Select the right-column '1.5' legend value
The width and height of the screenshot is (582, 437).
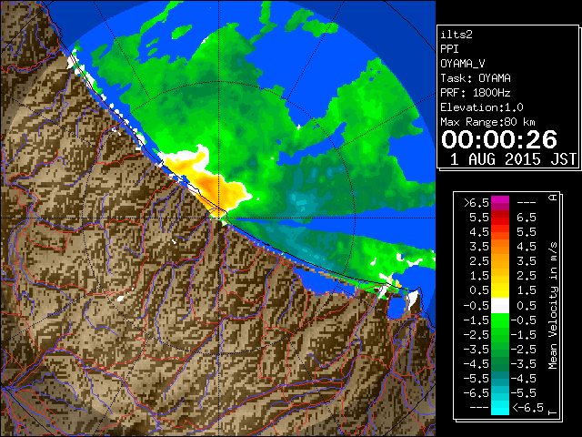click(x=527, y=290)
